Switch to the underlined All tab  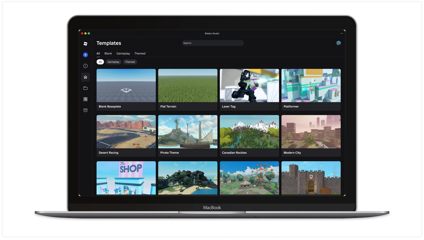pyautogui.click(x=98, y=54)
